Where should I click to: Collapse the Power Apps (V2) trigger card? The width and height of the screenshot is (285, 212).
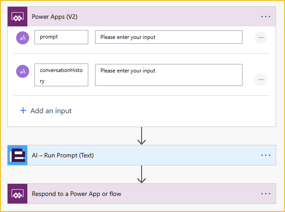point(134,17)
